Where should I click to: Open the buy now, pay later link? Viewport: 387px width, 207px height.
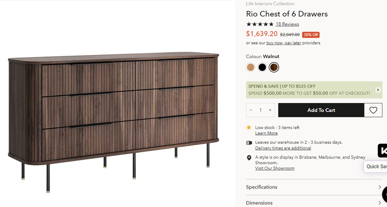(x=283, y=43)
